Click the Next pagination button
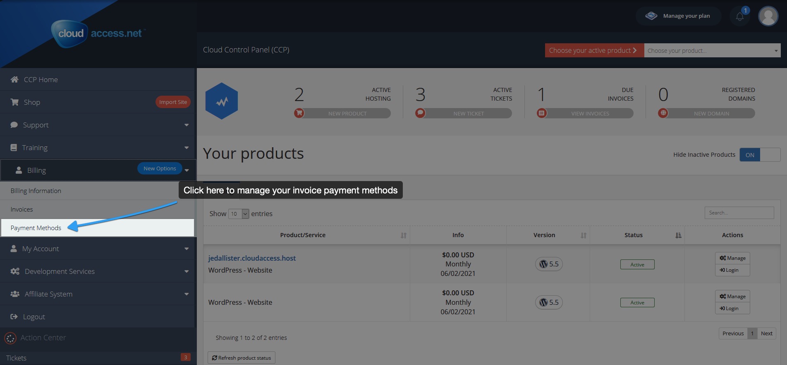 pyautogui.click(x=766, y=333)
